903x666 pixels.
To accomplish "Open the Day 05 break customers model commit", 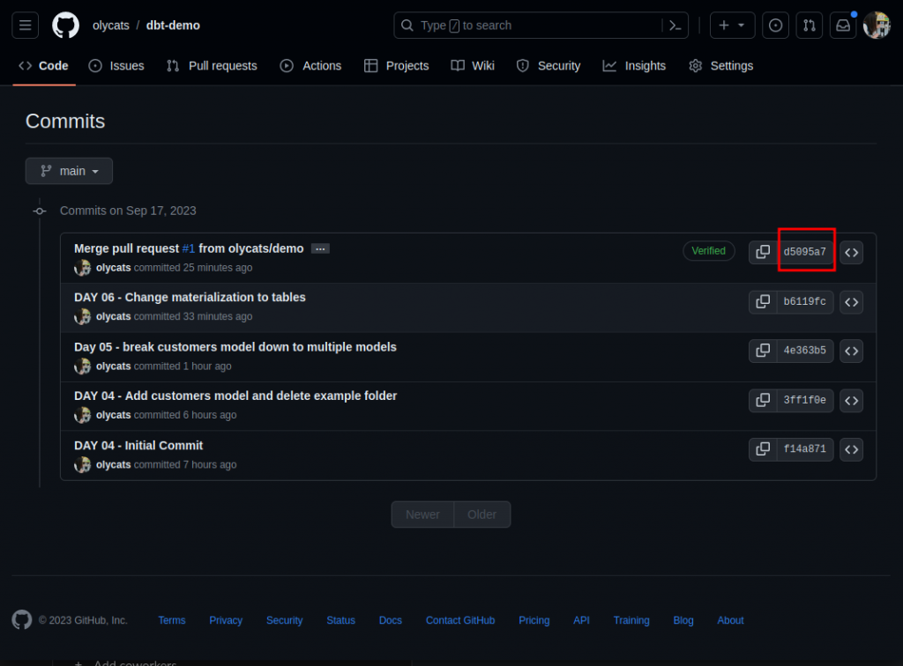I will click(x=235, y=347).
